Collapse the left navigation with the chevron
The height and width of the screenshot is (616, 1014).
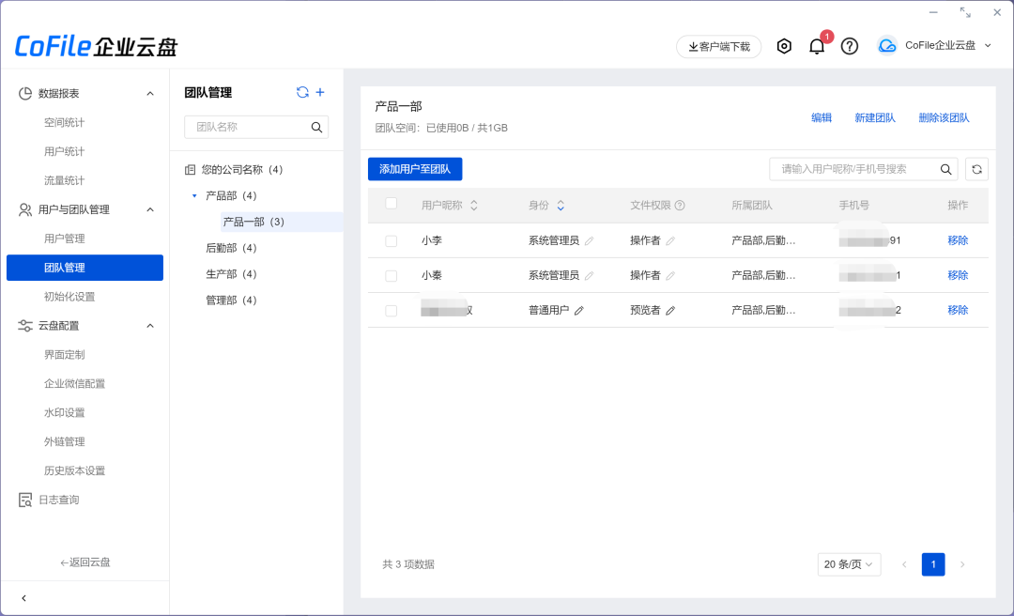[23, 597]
